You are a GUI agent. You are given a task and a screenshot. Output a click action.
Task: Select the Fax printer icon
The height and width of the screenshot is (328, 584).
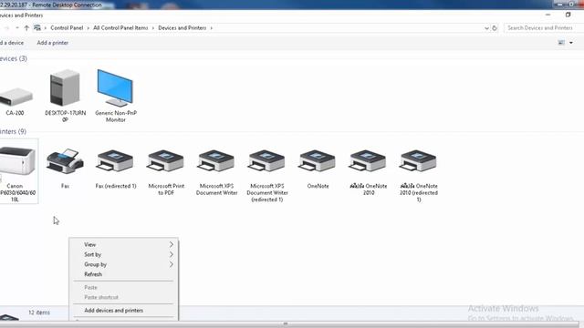(x=65, y=161)
